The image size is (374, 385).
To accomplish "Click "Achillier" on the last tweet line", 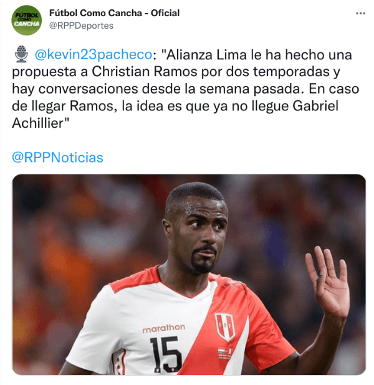I will tap(37, 123).
